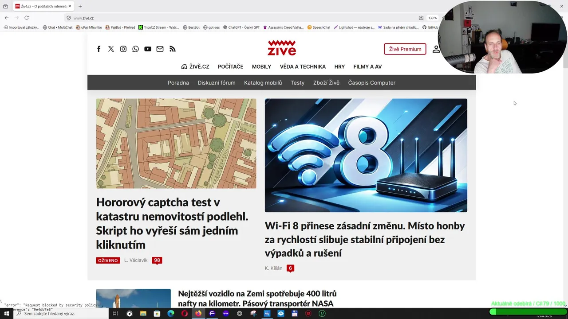Open Poradna in the dark submenu

coord(178,83)
